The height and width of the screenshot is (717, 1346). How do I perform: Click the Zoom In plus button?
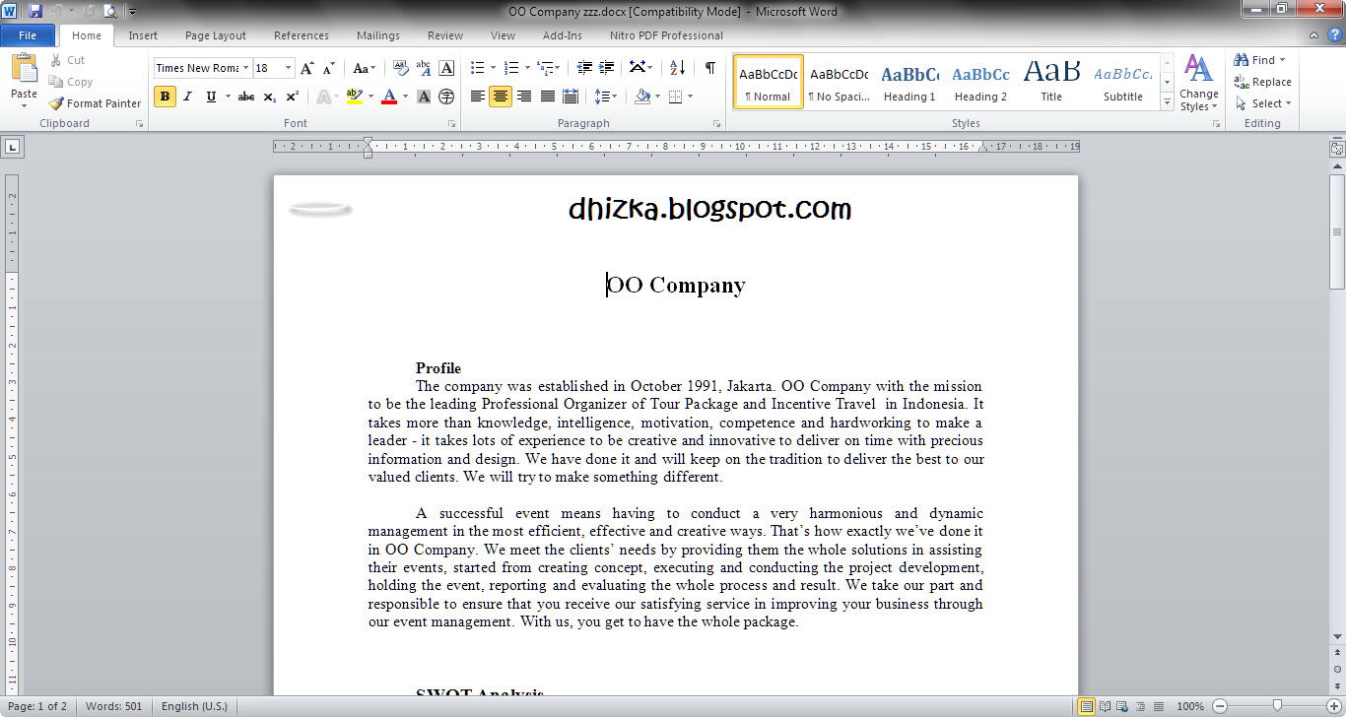pos(1334,706)
